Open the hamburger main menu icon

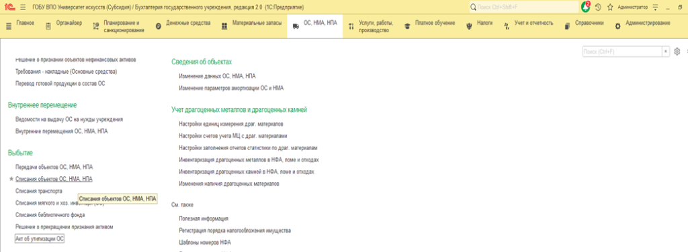coord(23,7)
